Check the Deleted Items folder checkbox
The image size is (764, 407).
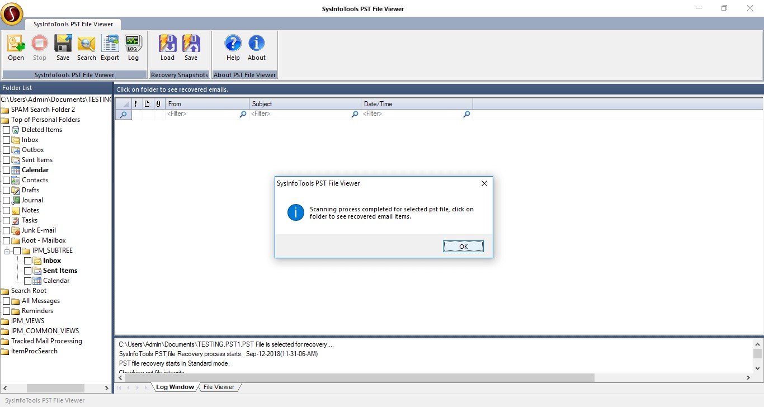(7, 130)
